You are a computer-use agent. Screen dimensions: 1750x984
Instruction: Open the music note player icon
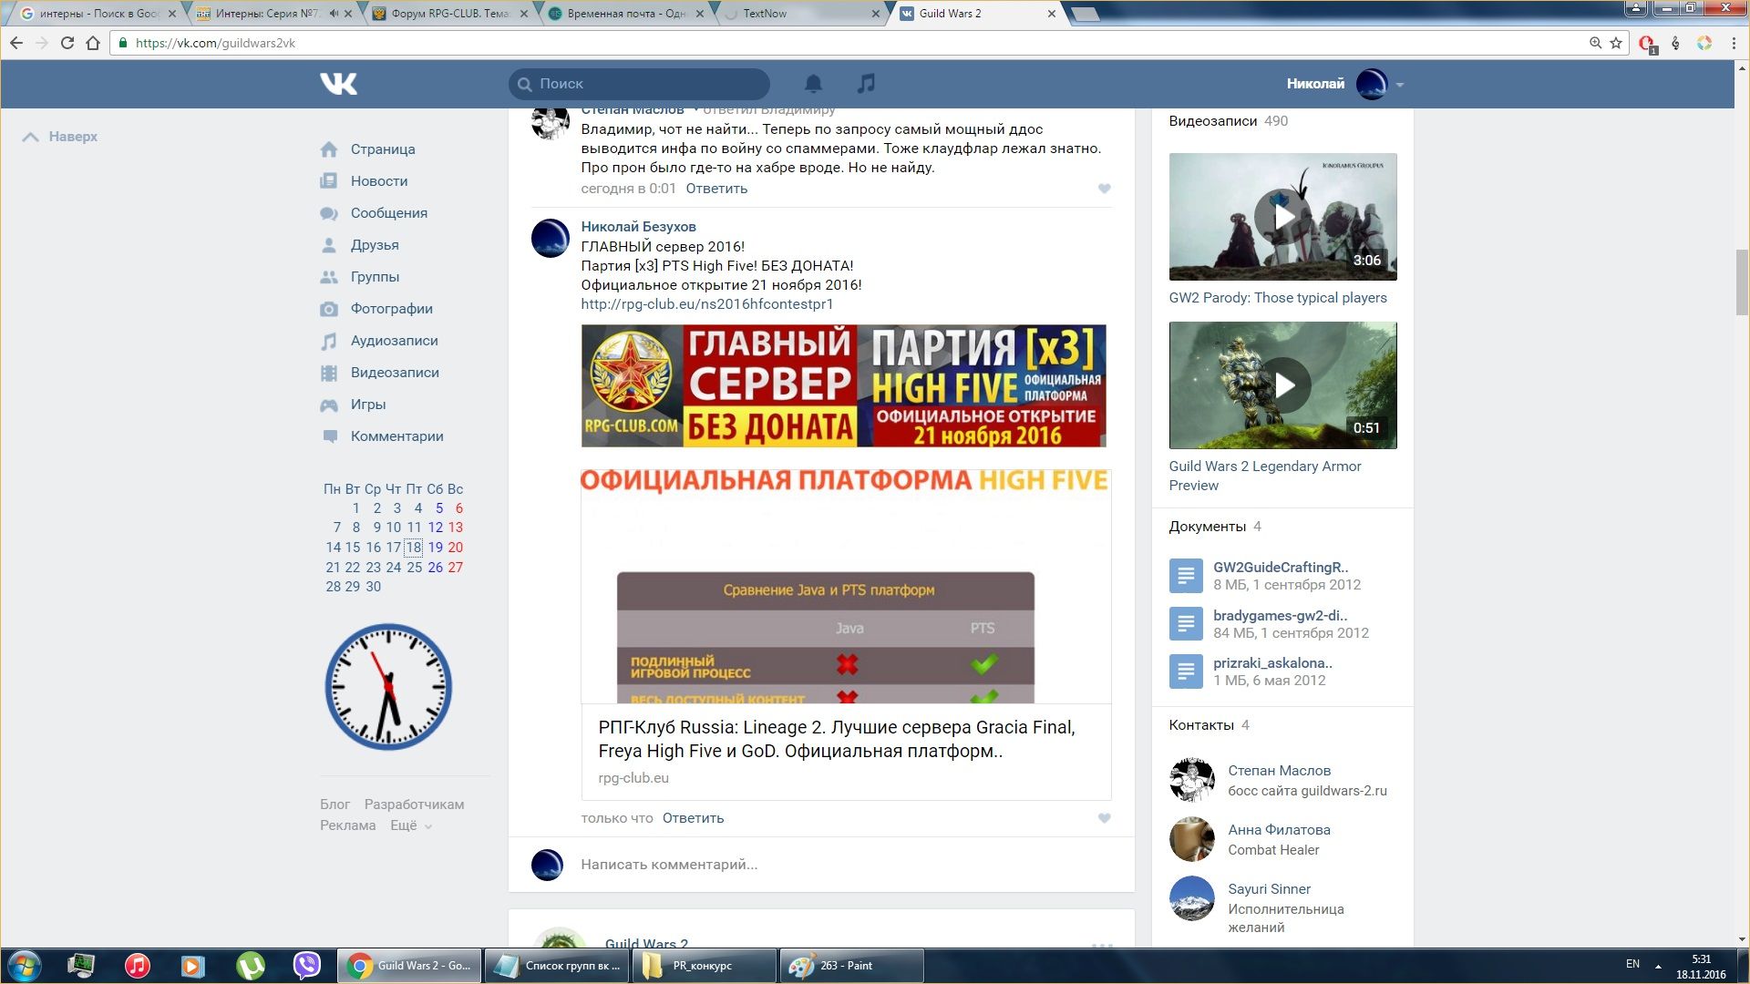[866, 84]
